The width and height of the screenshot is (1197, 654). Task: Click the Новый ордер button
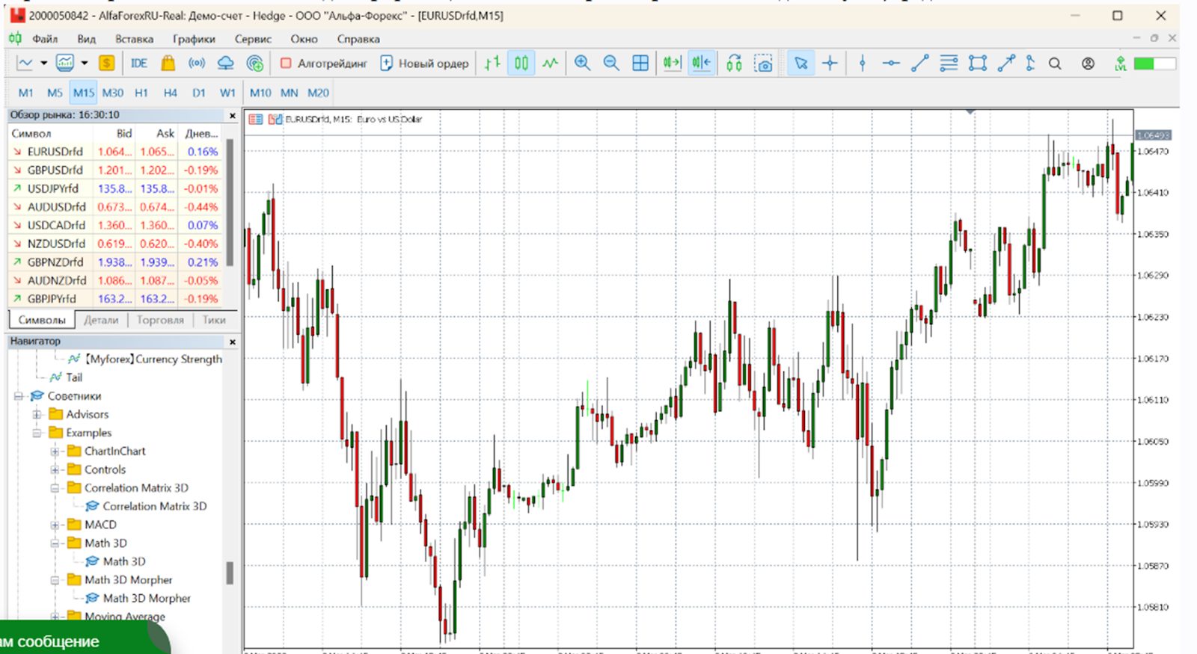[x=424, y=64]
